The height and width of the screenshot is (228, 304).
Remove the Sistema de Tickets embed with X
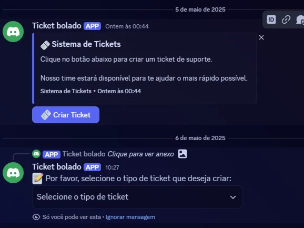click(261, 37)
